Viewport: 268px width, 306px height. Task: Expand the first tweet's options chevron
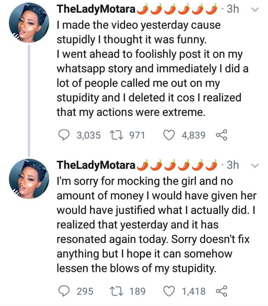[x=255, y=10]
